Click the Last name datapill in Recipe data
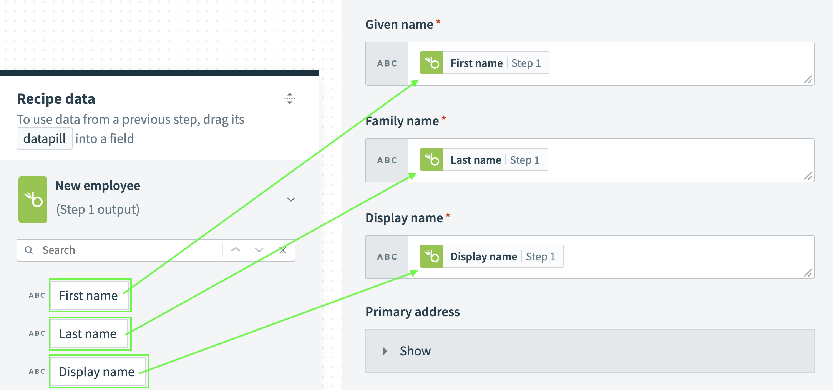 (88, 333)
